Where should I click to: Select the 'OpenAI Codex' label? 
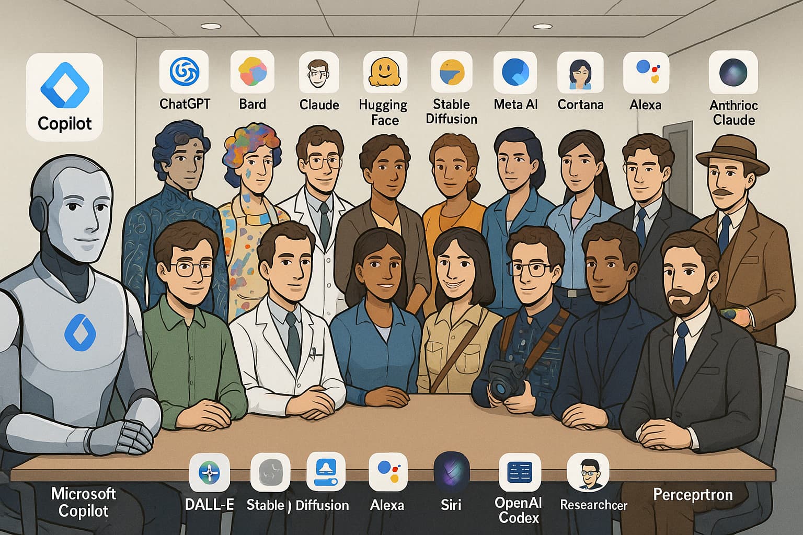tap(519, 510)
